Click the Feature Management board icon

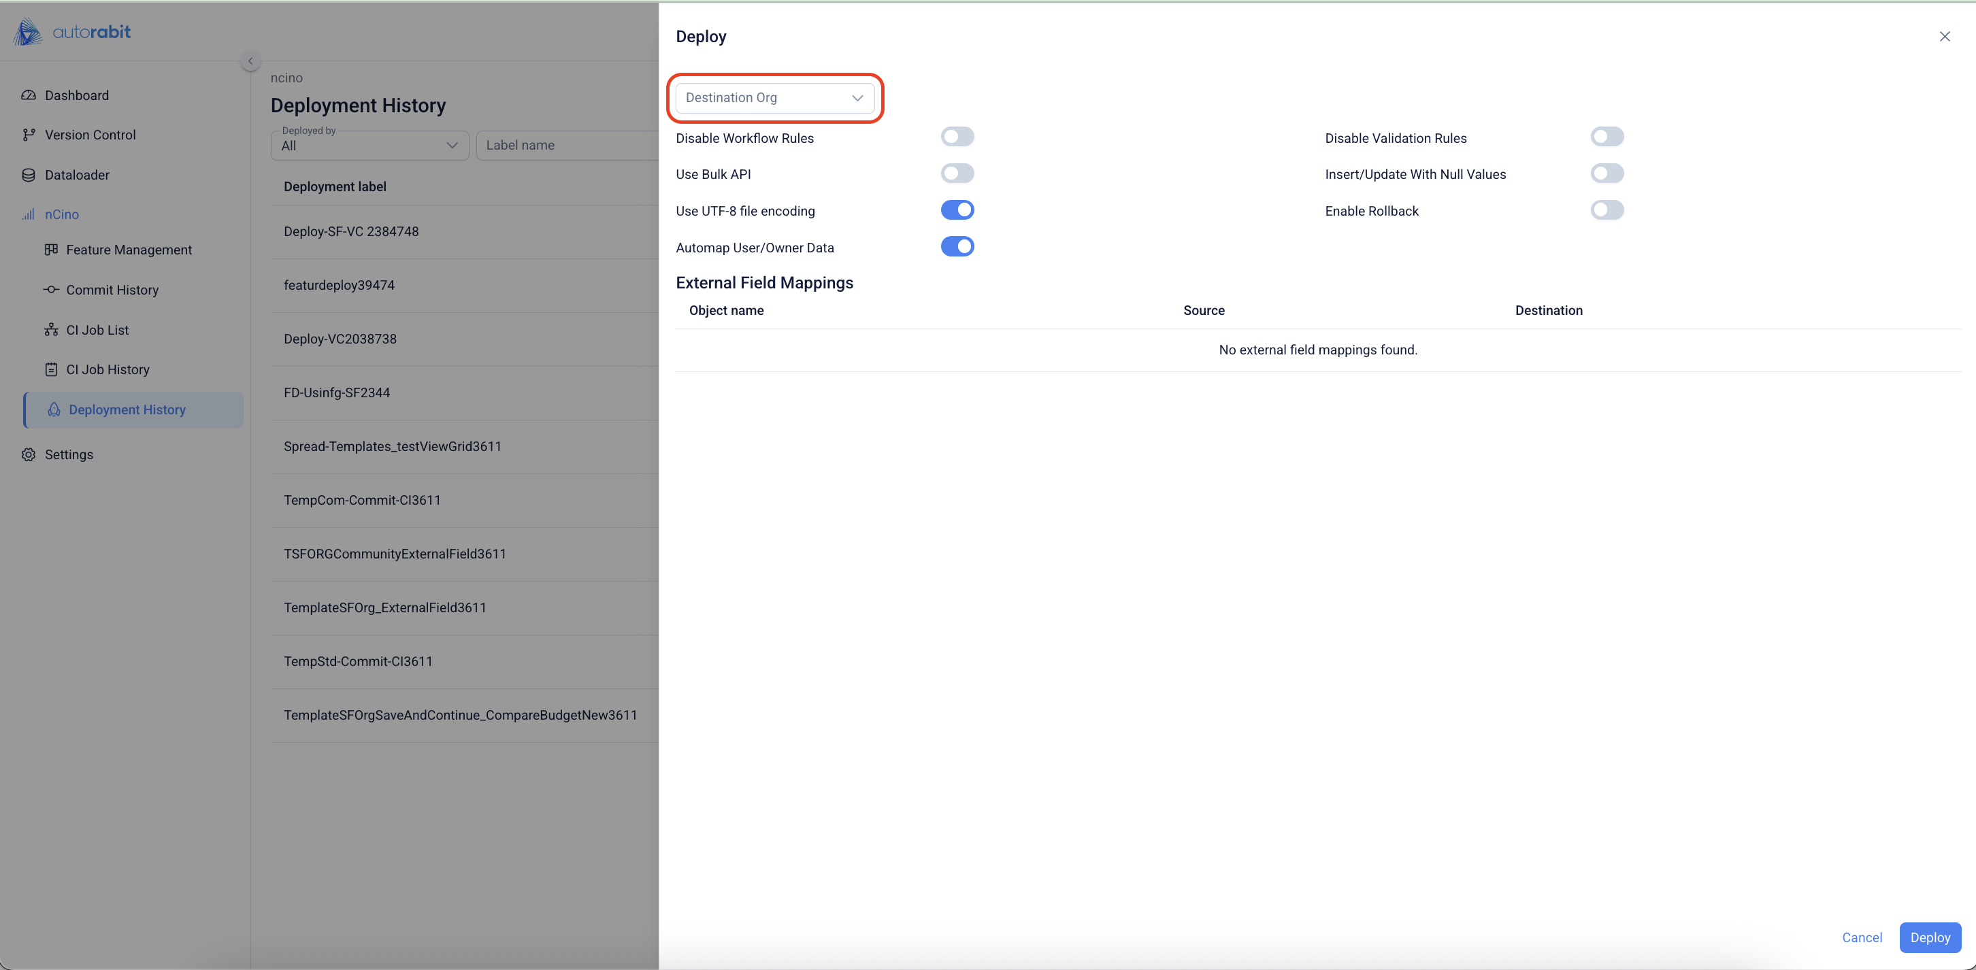[x=52, y=249]
